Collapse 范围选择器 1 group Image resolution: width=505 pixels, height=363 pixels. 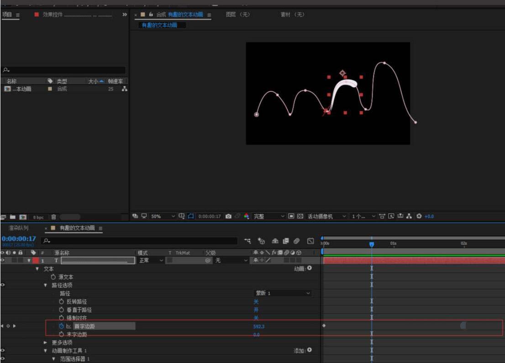tap(53, 359)
